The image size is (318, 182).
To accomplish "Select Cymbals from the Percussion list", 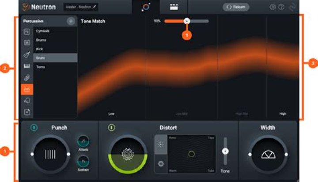I will tap(43, 31).
